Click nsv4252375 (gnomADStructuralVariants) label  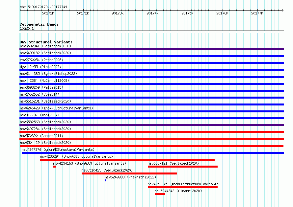tap(184, 184)
